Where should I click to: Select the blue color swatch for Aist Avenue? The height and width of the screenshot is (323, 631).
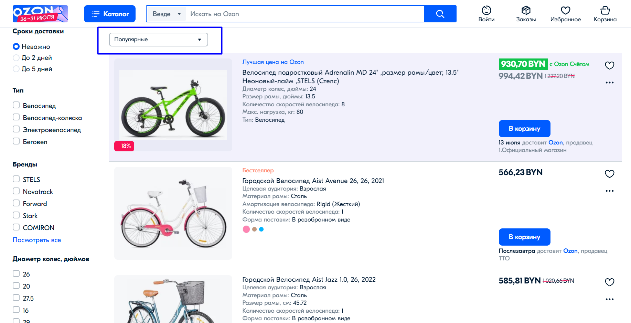(x=261, y=229)
